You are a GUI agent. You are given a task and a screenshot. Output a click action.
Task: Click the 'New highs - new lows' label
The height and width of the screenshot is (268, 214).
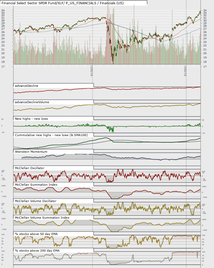coord(31,119)
